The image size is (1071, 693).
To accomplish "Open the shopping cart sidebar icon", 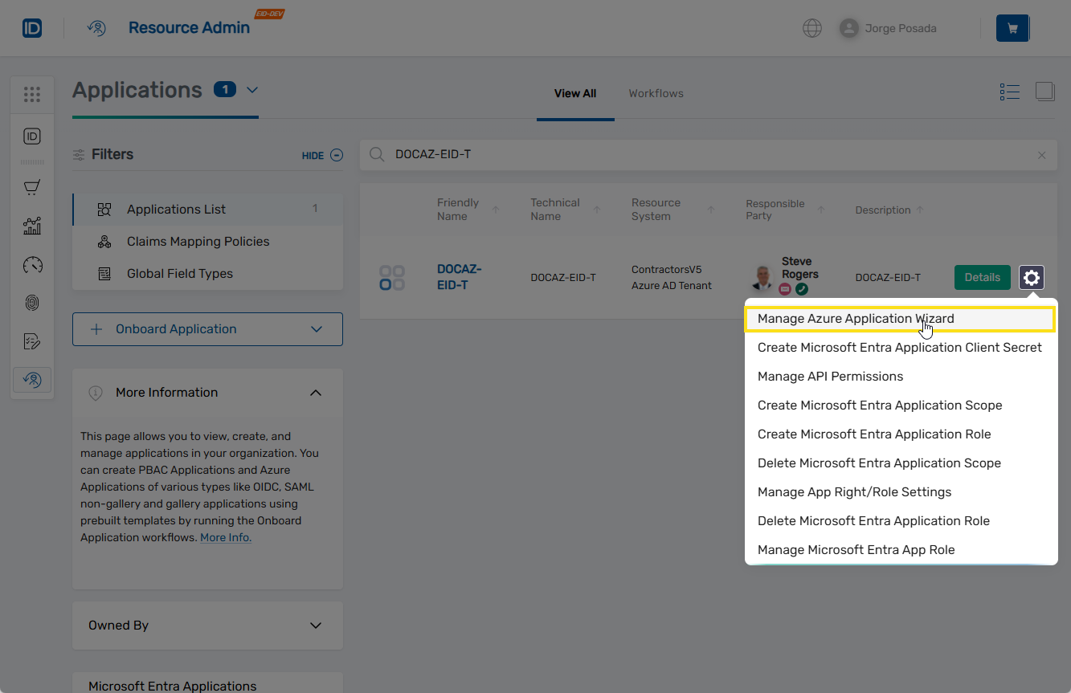I will click(32, 187).
